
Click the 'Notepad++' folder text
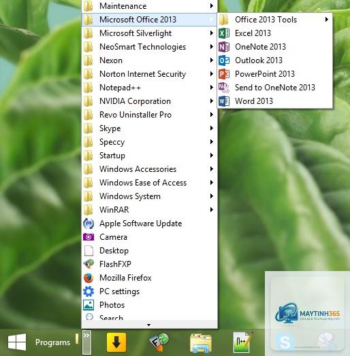120,88
